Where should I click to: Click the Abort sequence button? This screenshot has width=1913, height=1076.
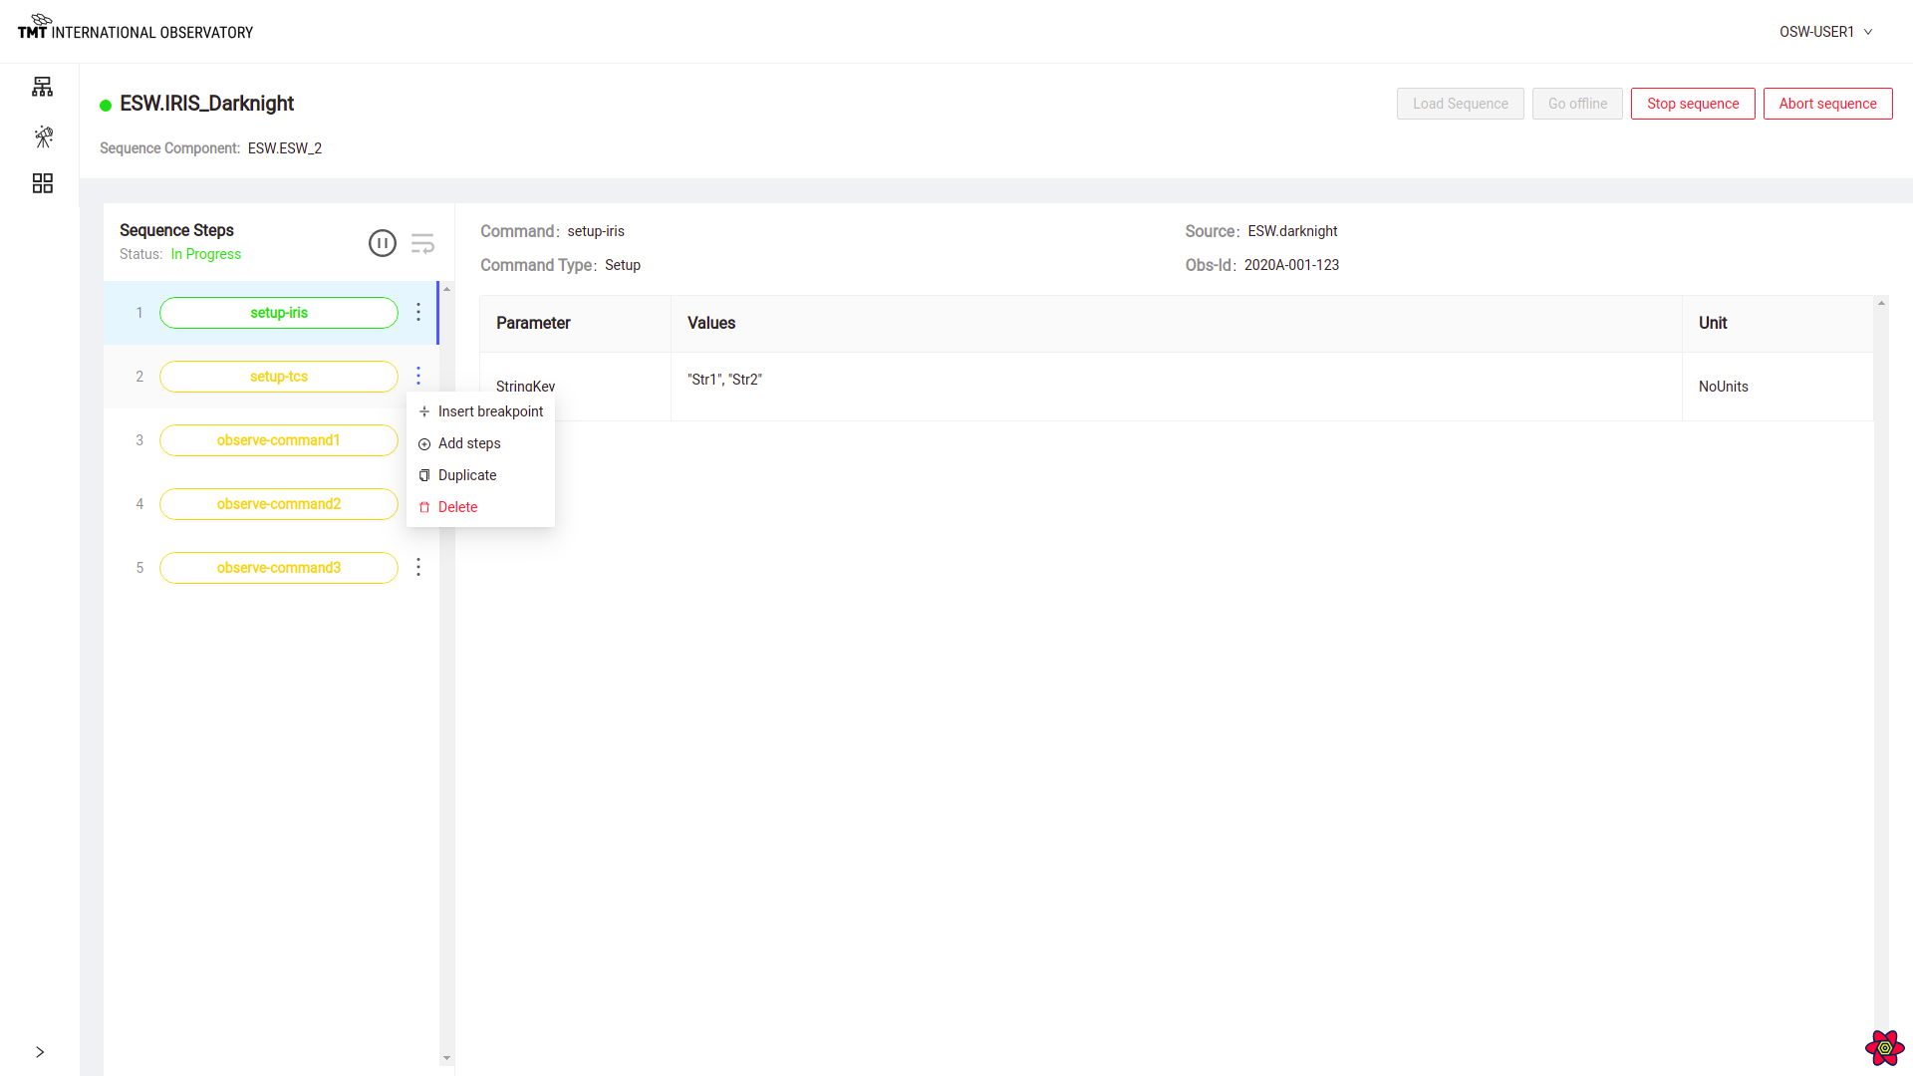[1827, 104]
